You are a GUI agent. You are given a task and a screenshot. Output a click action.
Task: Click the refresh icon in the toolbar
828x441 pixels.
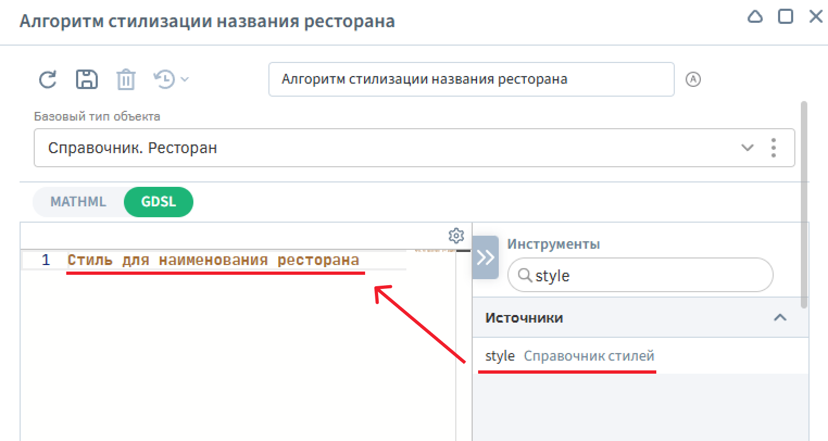click(x=48, y=79)
